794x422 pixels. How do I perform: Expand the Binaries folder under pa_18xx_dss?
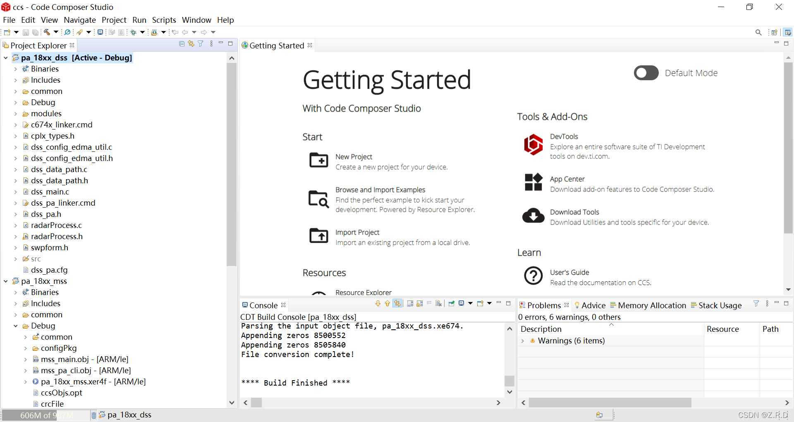pos(16,69)
